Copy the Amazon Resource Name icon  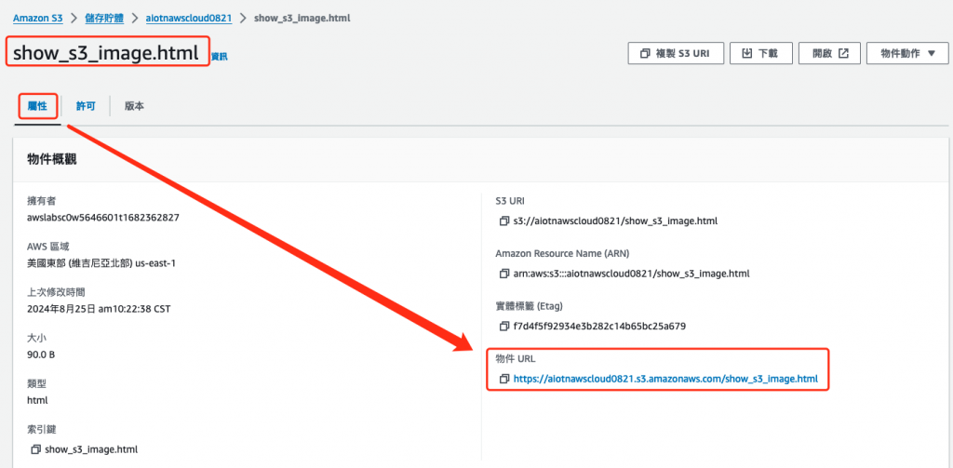(503, 274)
